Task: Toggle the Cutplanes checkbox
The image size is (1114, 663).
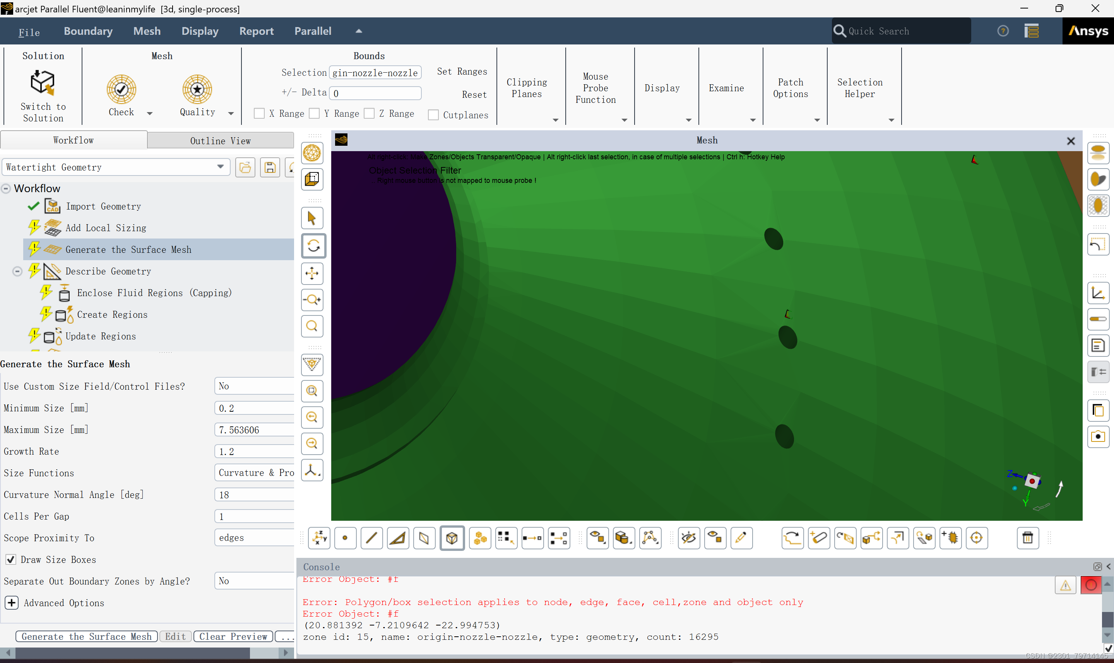Action: [x=433, y=115]
